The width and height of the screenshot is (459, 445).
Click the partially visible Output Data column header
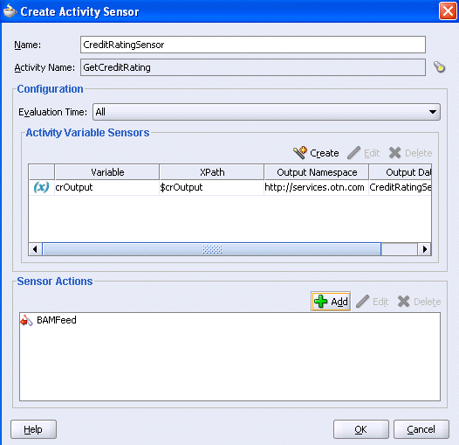pyautogui.click(x=401, y=172)
